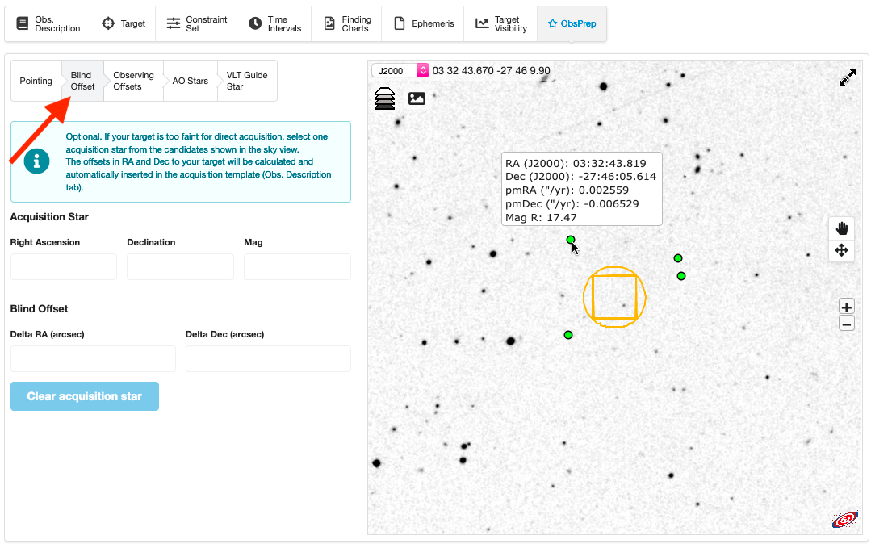Open the Finding Charts tab

click(x=347, y=24)
